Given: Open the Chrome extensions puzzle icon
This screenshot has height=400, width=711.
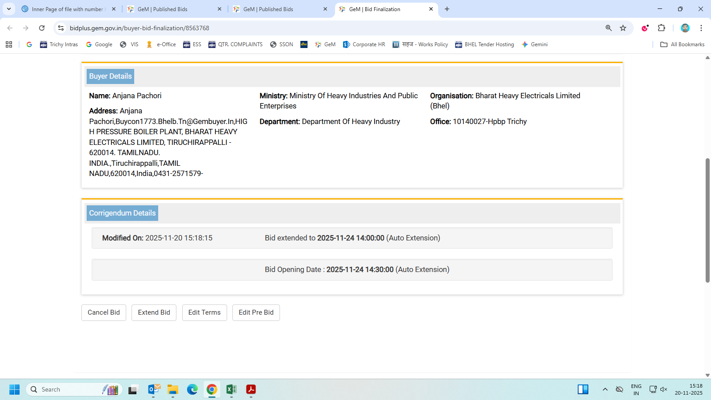Looking at the screenshot, I should [x=661, y=28].
